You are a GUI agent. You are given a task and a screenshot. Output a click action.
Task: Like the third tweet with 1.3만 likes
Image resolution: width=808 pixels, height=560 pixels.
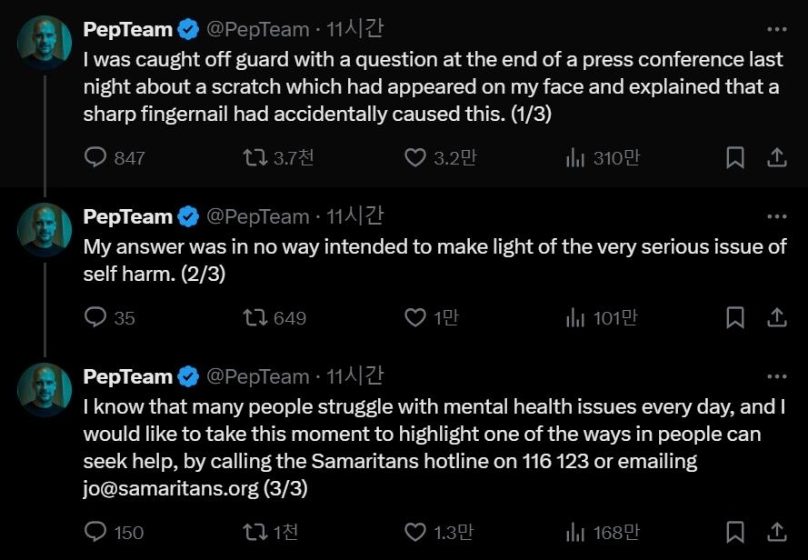tap(415, 532)
